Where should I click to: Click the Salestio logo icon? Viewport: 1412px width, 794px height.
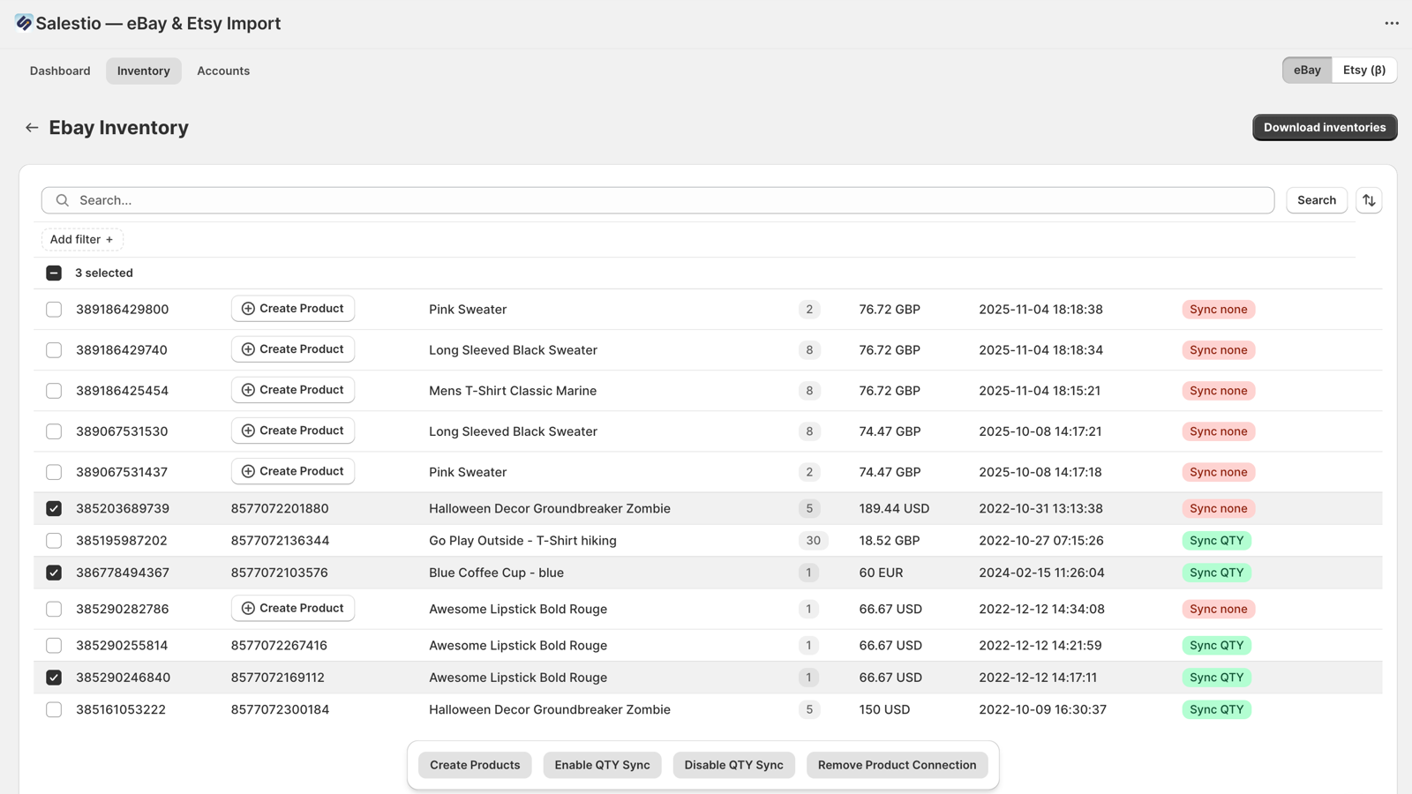coord(24,23)
